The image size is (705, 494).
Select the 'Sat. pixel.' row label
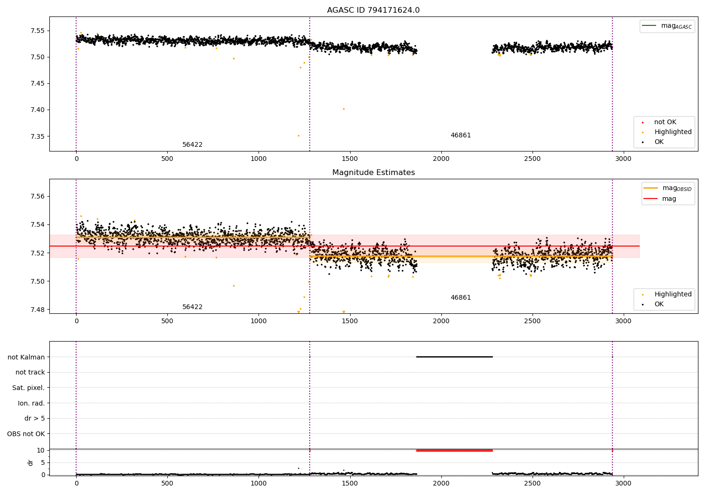[29, 388]
